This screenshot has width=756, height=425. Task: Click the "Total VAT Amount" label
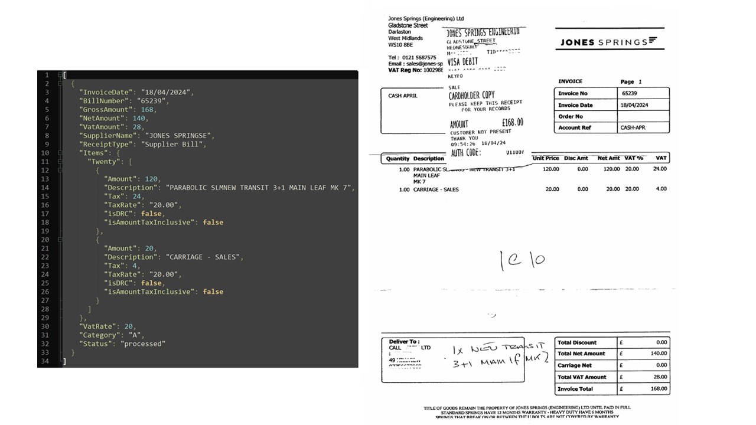pyautogui.click(x=582, y=377)
